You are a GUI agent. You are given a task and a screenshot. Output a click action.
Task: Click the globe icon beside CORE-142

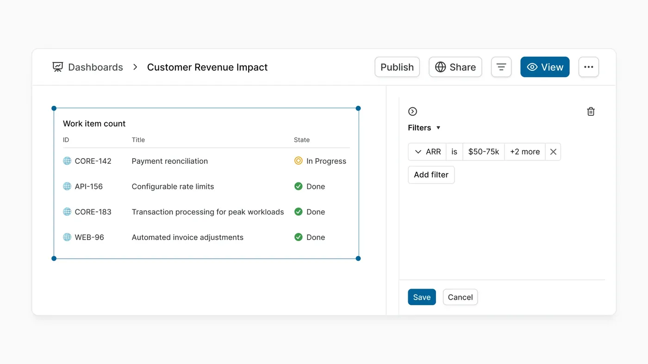67,161
